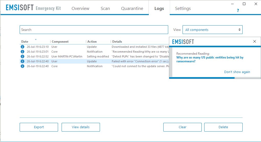Select the 'Failed with error Connection error' row
This screenshot has width=261, height=142.
click(x=94, y=61)
